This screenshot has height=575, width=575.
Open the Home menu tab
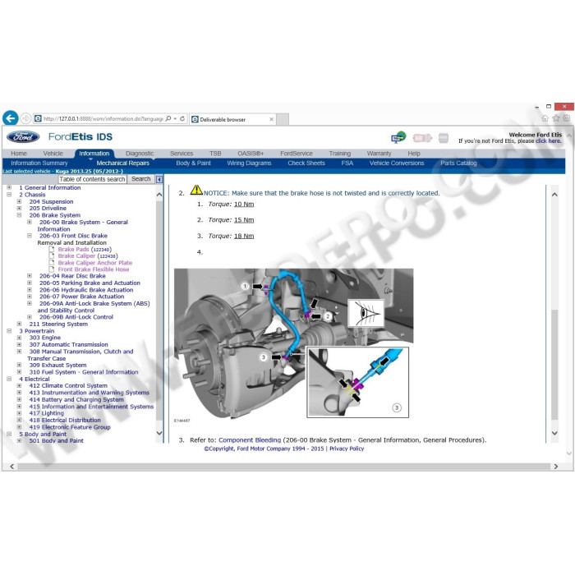(x=19, y=154)
